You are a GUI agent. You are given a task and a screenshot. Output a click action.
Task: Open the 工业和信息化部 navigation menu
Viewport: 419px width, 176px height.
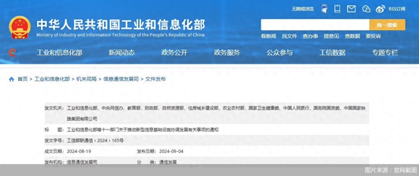pyautogui.click(x=59, y=53)
